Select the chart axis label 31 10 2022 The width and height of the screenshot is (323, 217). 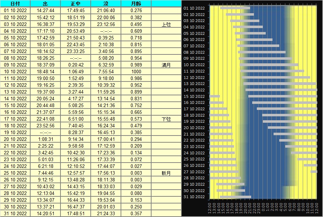point(194,197)
